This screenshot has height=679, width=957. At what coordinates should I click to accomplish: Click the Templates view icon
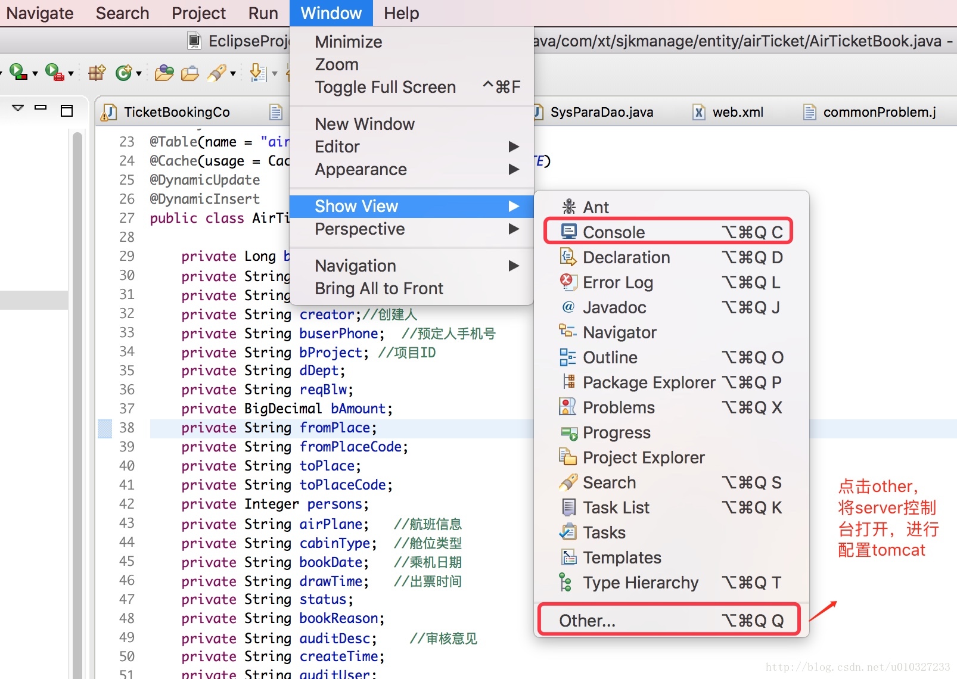coord(569,557)
